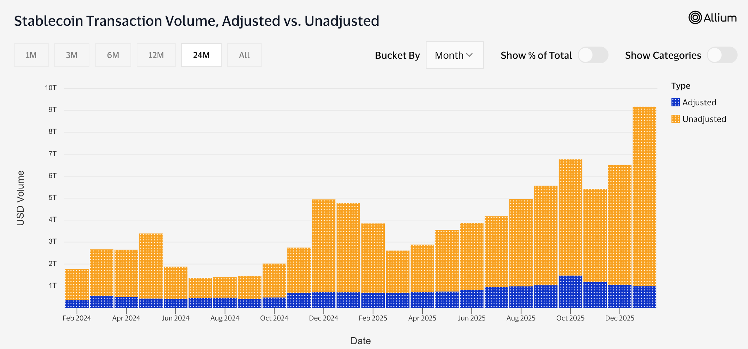Enable the Show Categories switch

722,55
